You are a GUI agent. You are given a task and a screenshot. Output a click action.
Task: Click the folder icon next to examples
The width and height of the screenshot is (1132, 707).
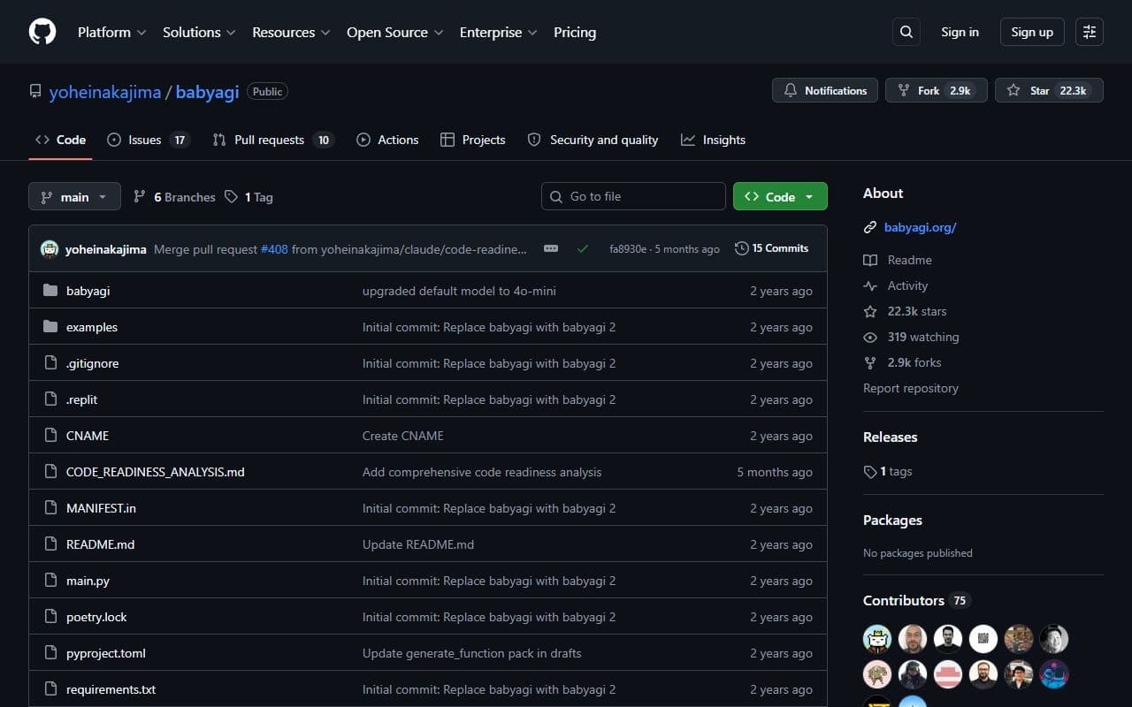[x=50, y=327]
